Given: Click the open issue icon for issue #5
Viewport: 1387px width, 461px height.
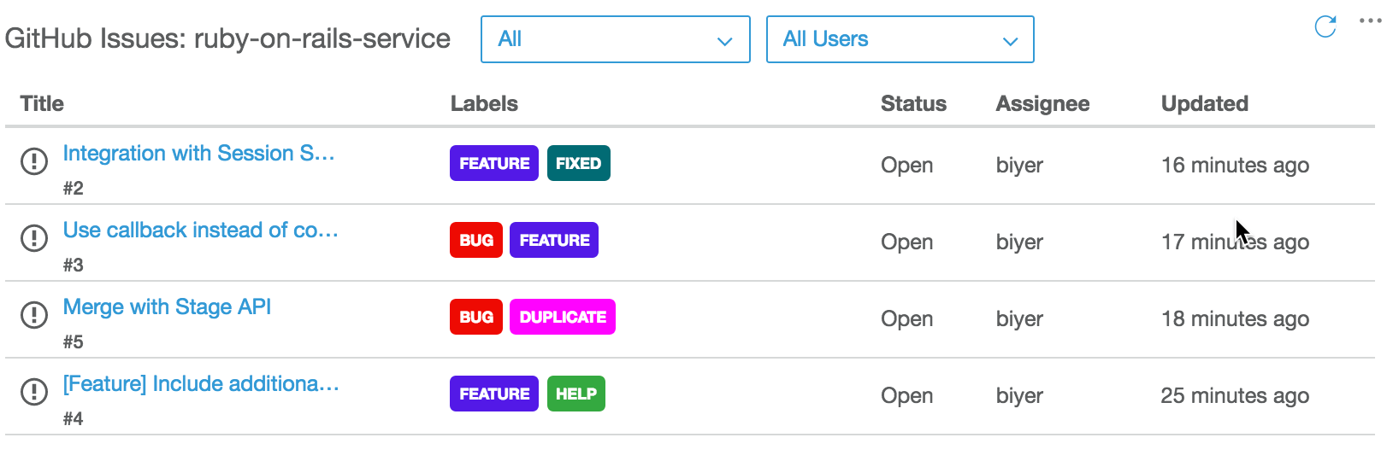Looking at the screenshot, I should 34,314.
